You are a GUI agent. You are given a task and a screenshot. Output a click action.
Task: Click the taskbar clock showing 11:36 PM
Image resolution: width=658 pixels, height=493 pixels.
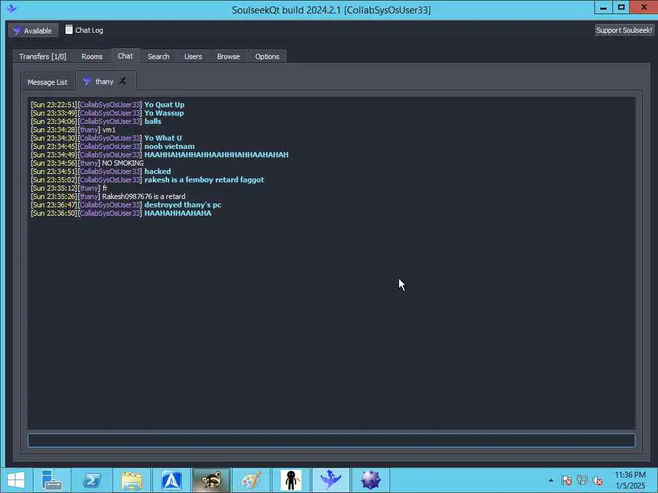(x=630, y=480)
